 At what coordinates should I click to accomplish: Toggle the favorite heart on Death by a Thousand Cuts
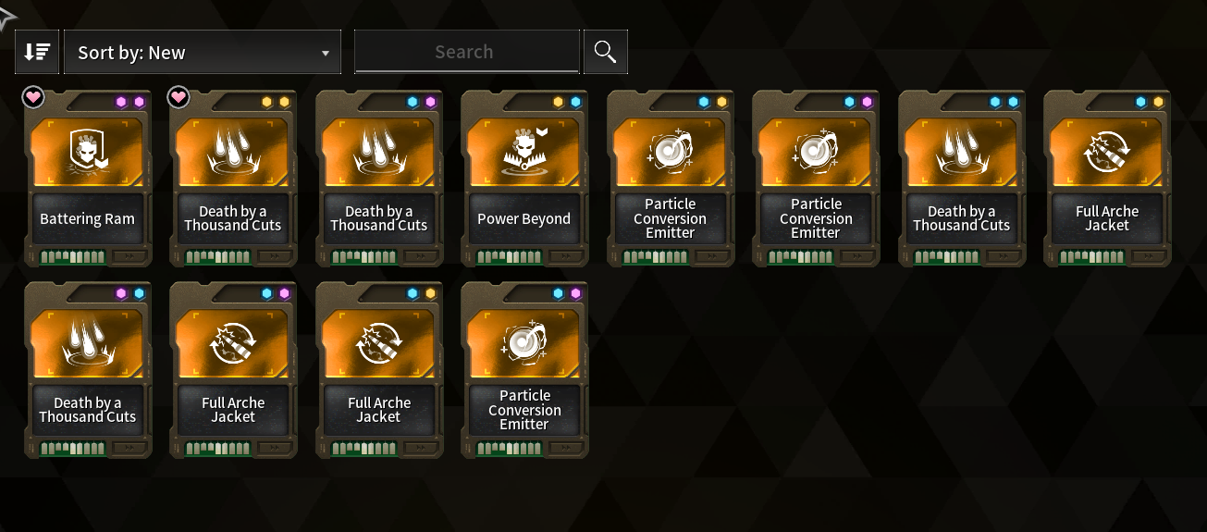pyautogui.click(x=179, y=96)
